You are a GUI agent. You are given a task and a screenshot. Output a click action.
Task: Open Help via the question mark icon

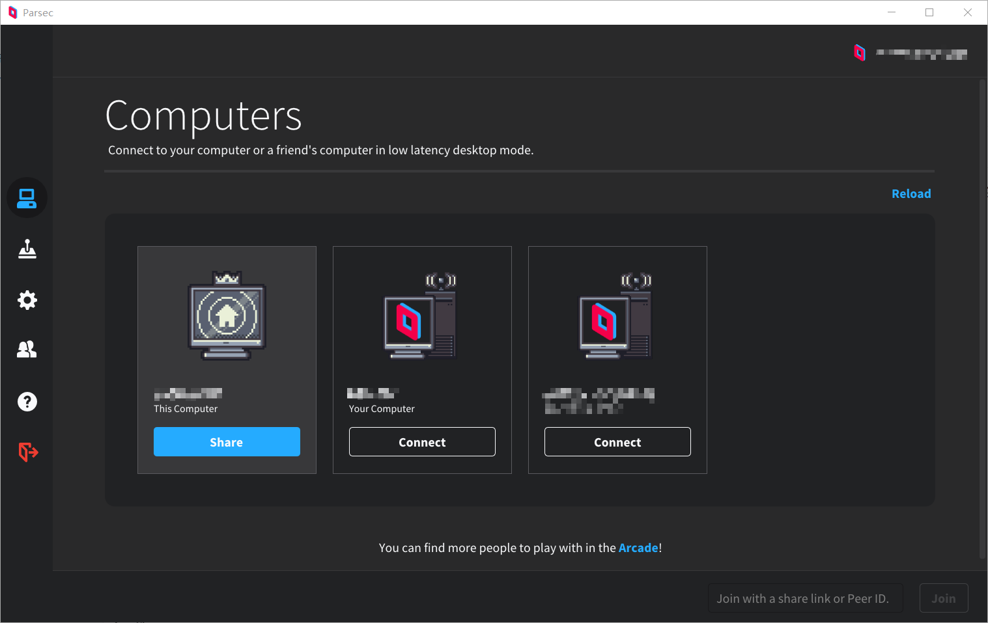coord(27,402)
